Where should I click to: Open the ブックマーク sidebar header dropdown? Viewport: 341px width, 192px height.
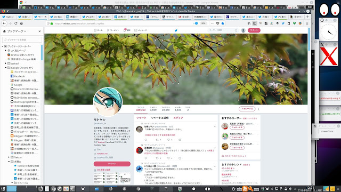tap(17, 31)
